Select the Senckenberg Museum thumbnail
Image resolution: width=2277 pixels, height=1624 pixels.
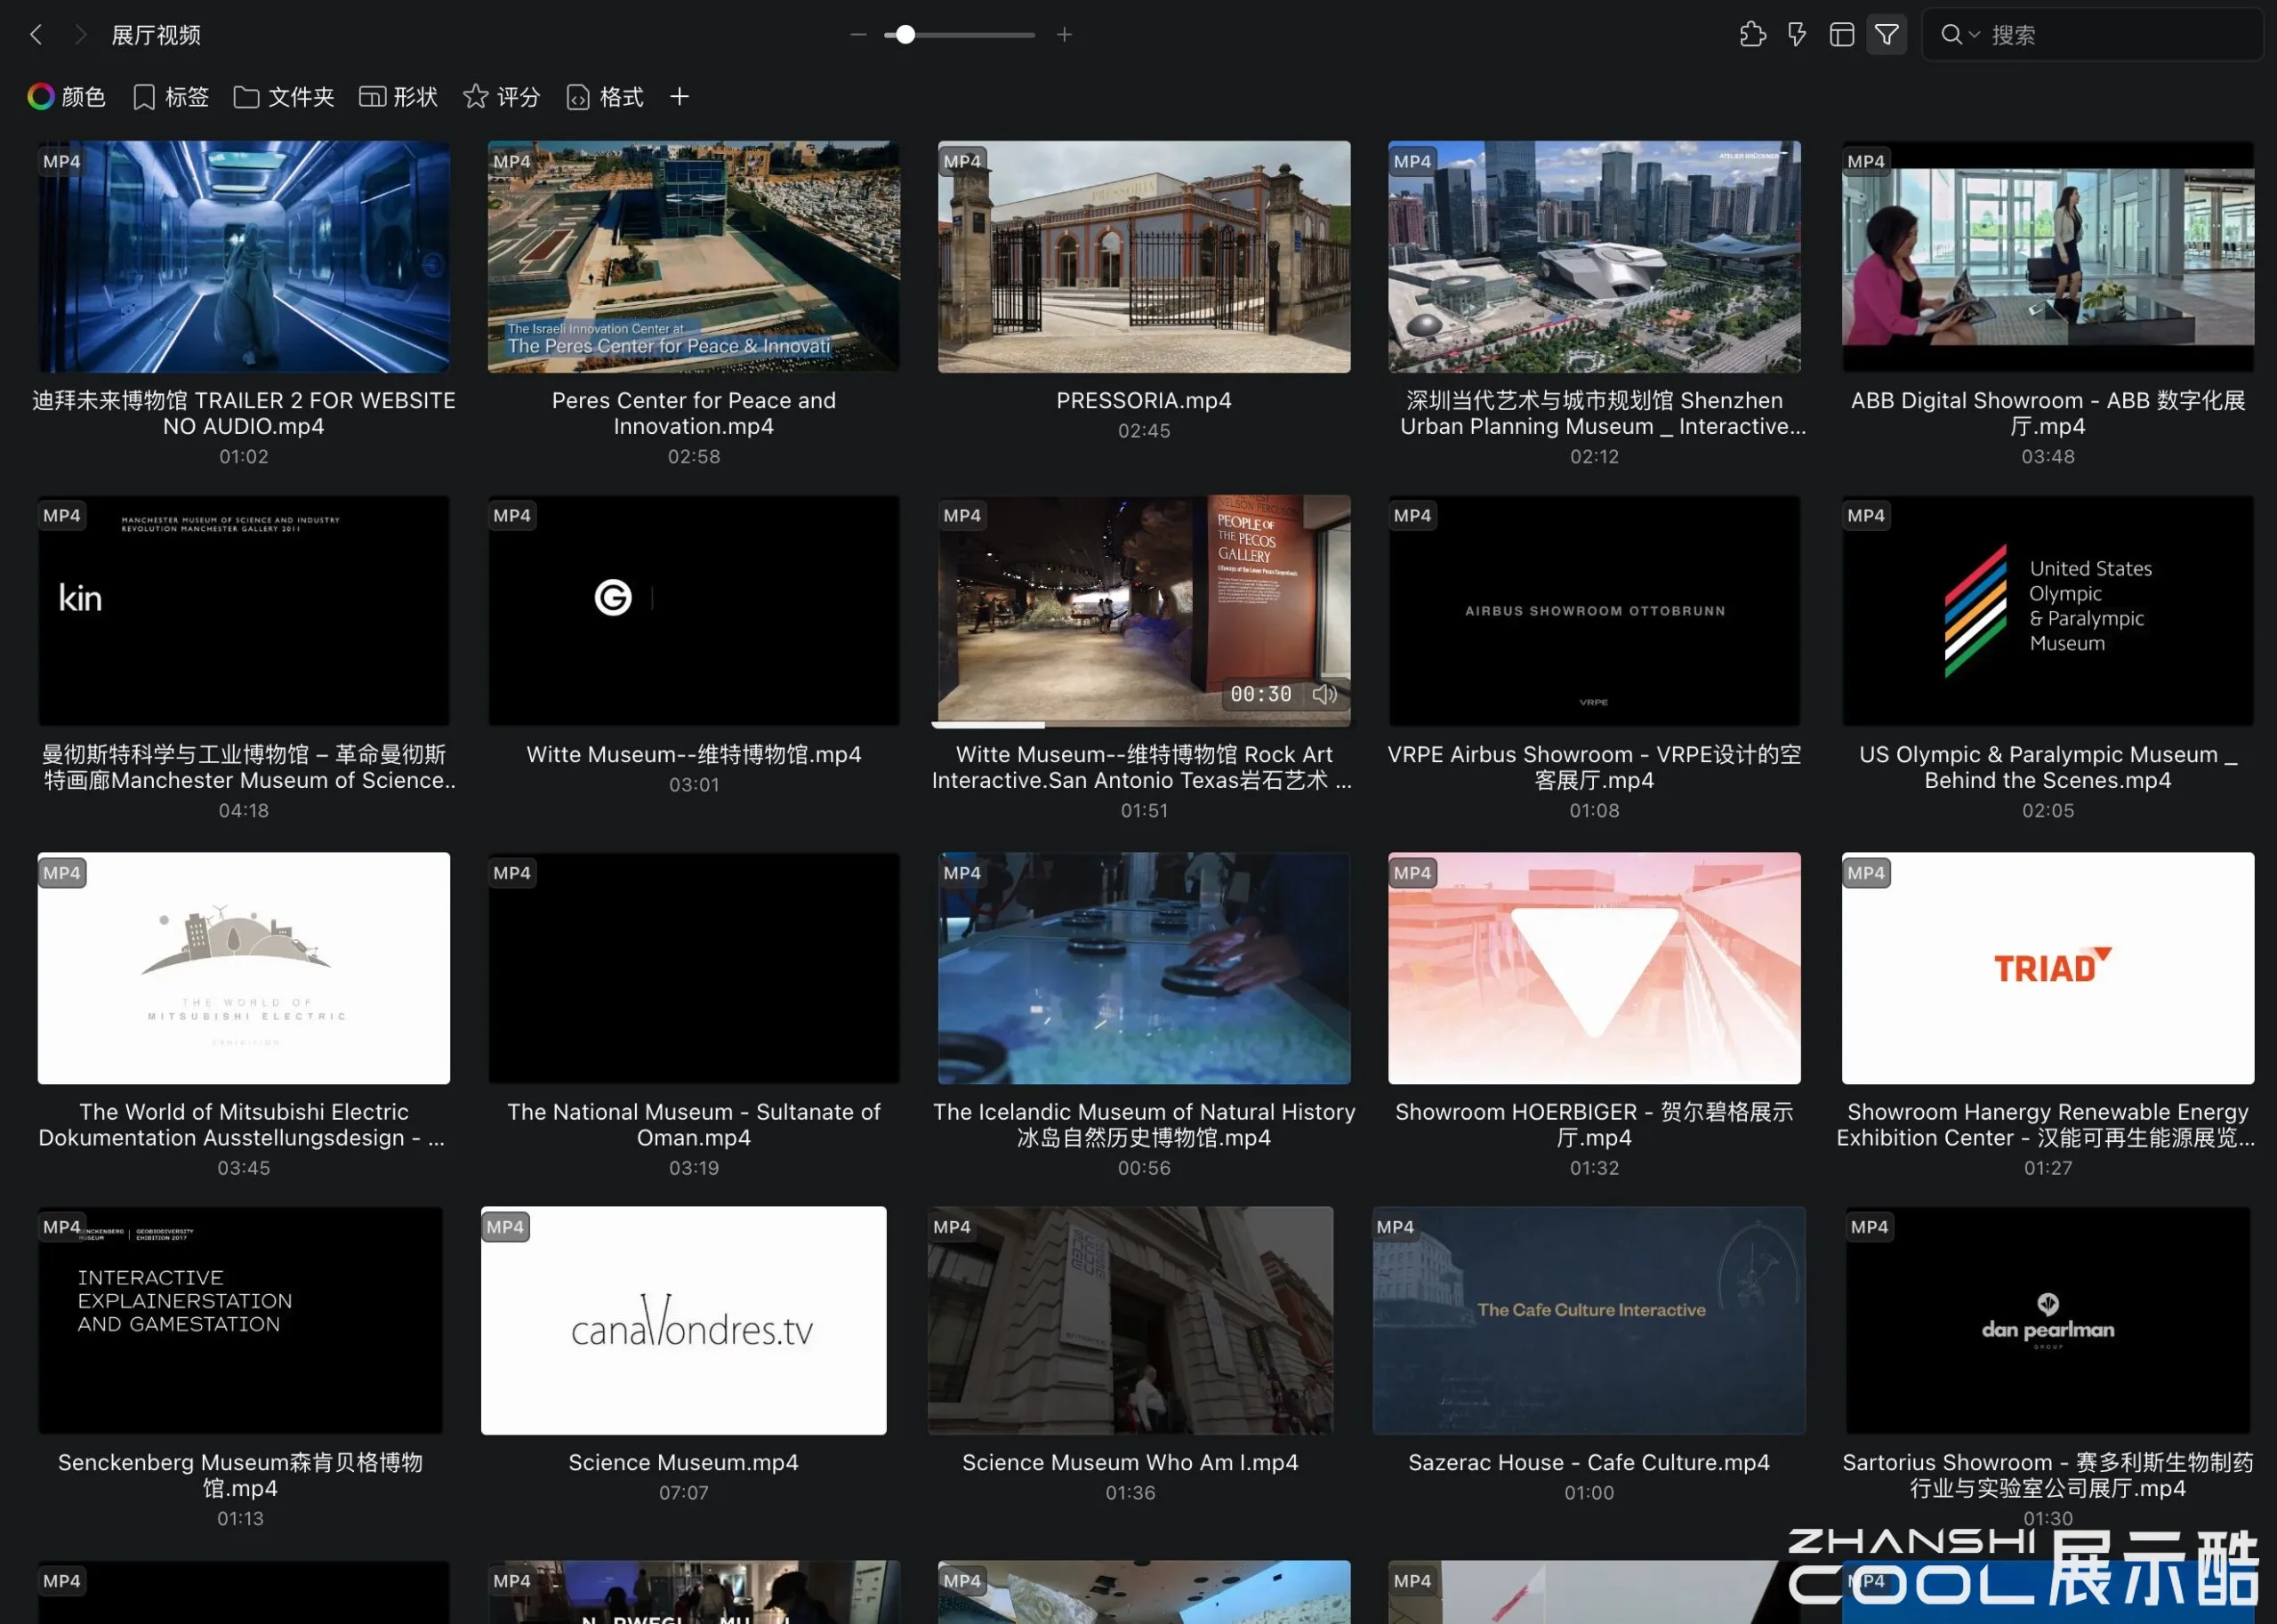tap(240, 1320)
